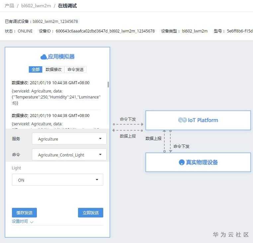Click the blue circle icon beside 真实物理设备
The width and height of the screenshot is (253, 243).
182,162
